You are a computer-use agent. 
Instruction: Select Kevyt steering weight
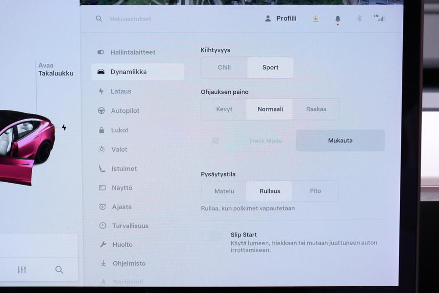pos(224,109)
